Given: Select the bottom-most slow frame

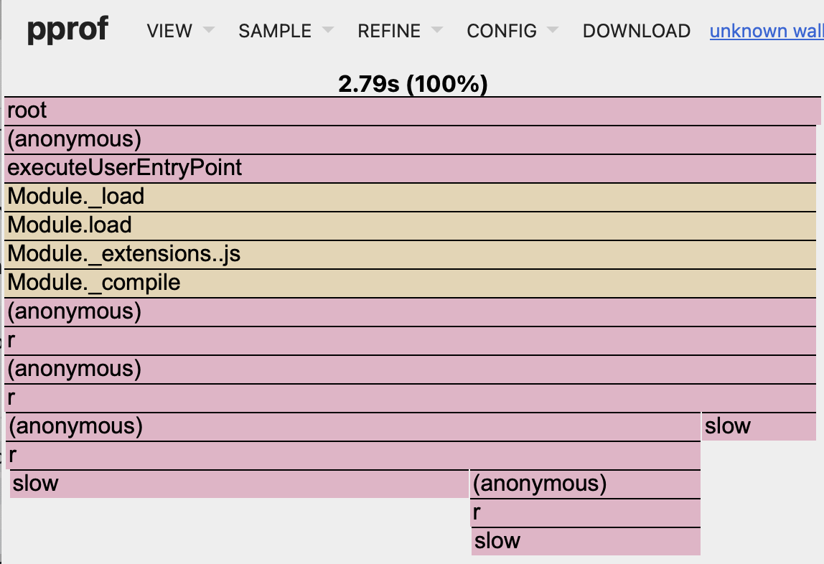Looking at the screenshot, I should click(585, 542).
